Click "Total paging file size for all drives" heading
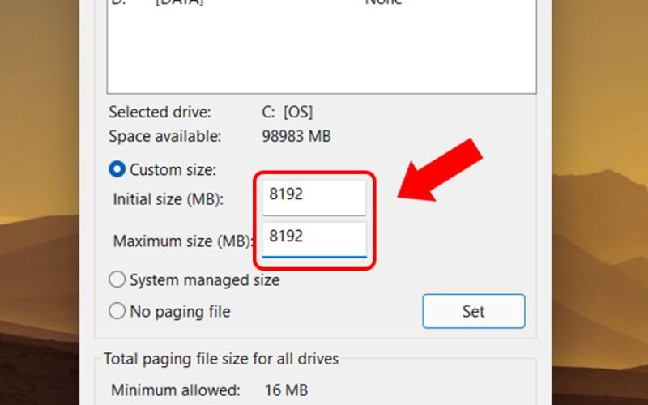The height and width of the screenshot is (405, 648). coord(221,359)
